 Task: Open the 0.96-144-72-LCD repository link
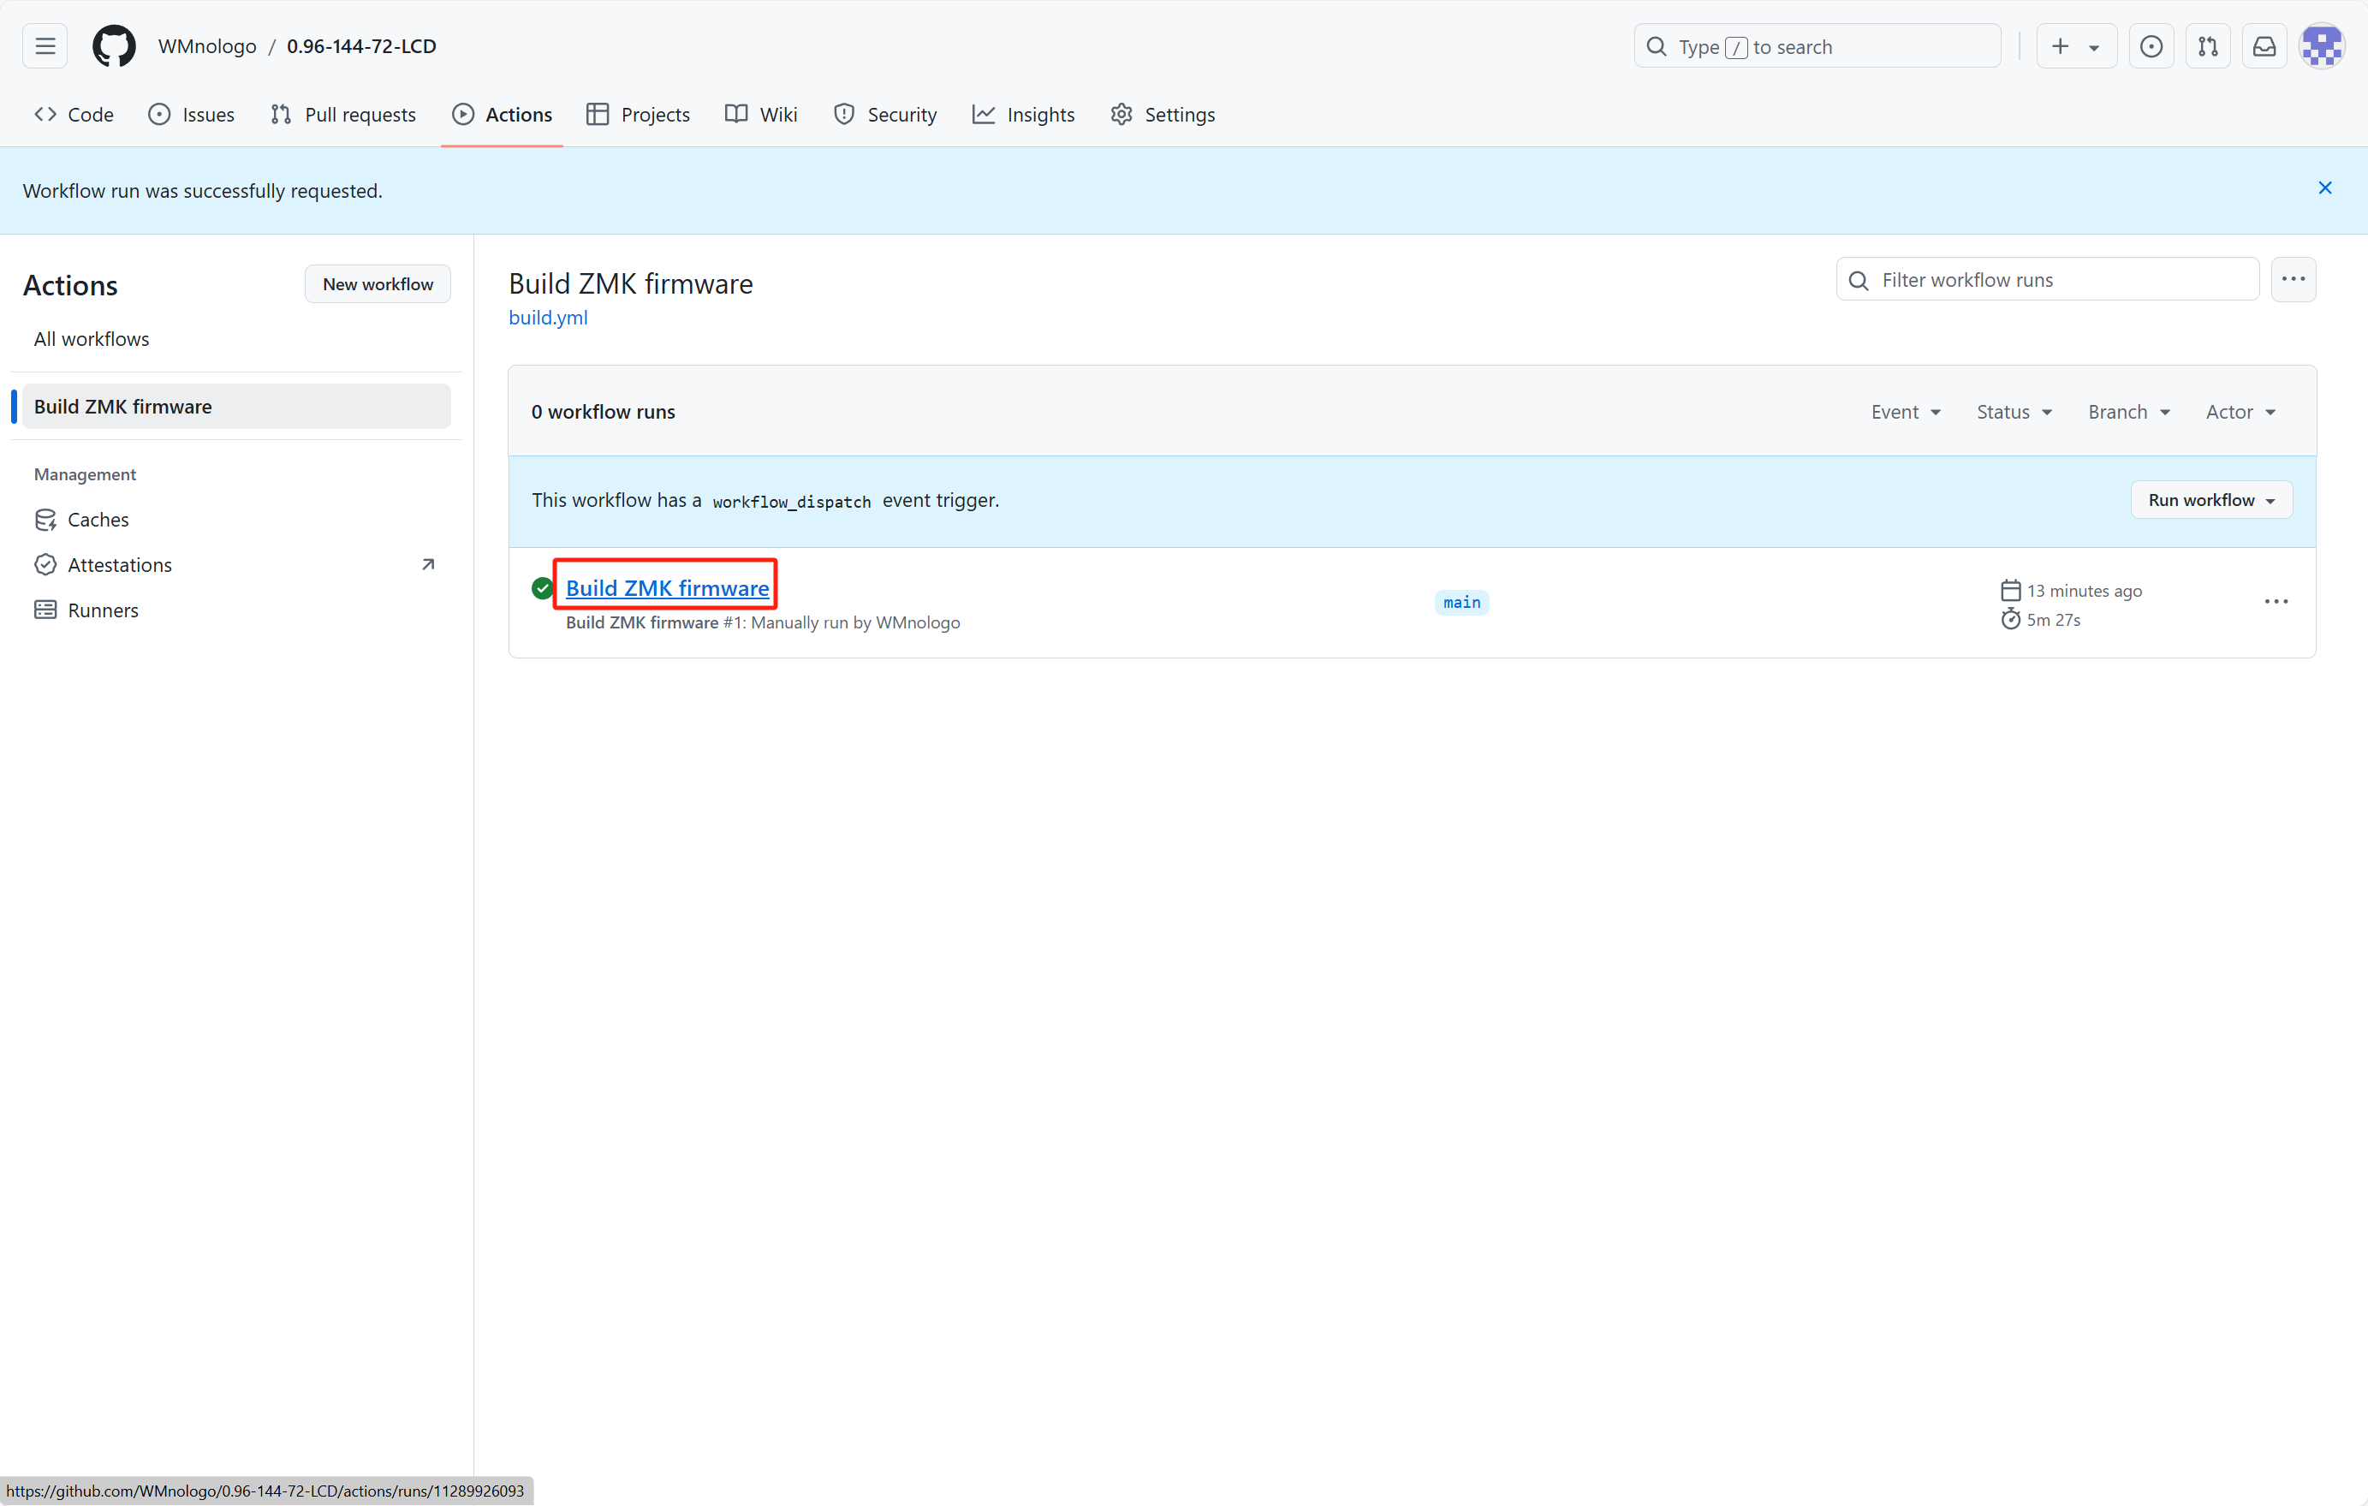[361, 46]
